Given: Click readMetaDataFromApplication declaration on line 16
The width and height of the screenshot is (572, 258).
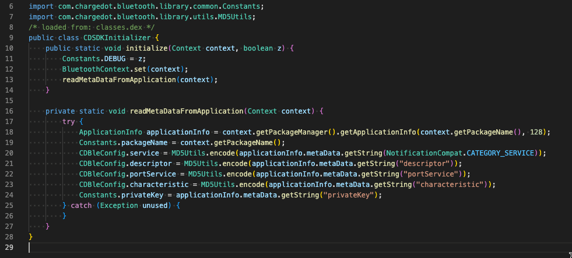Looking at the screenshot, I should click(x=187, y=111).
